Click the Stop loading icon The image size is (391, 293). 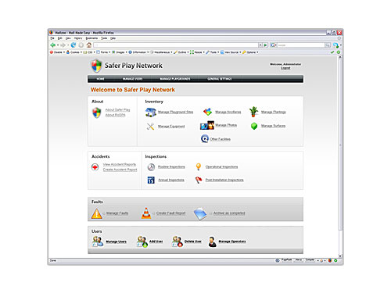point(81,45)
